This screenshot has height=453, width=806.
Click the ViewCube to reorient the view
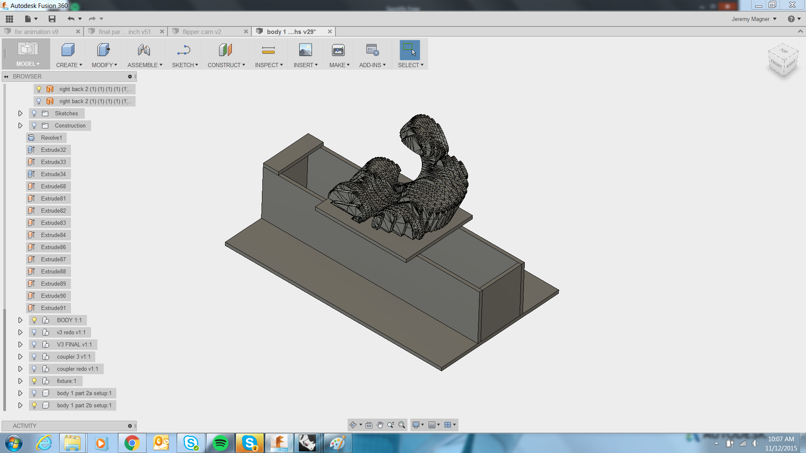point(783,60)
